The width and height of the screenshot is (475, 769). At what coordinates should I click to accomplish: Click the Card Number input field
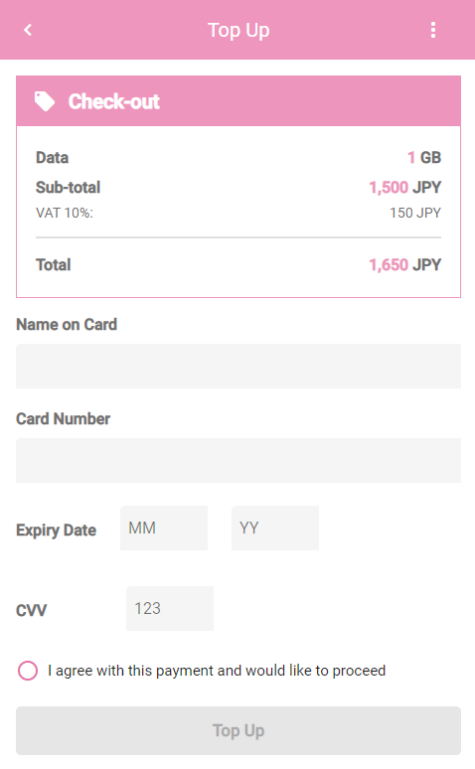pos(238,460)
